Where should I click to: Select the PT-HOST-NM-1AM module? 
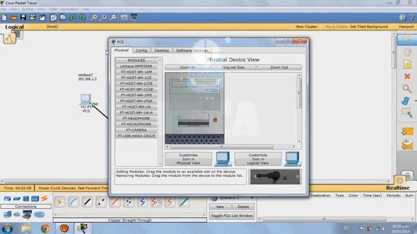pos(136,72)
